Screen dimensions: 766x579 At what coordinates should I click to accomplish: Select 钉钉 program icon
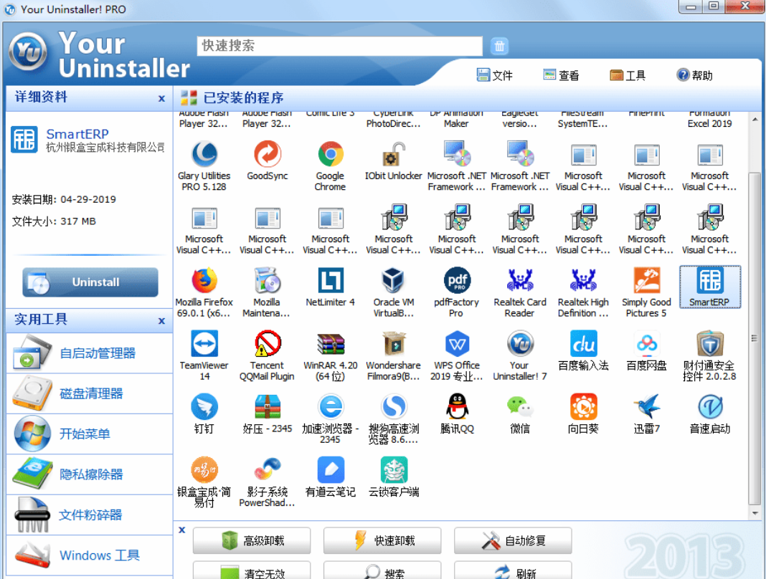pos(204,407)
